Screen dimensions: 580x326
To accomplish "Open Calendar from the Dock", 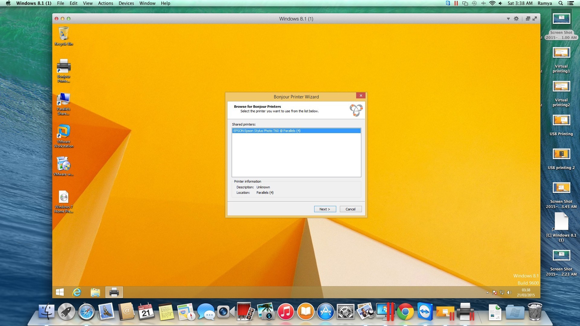I will pos(146,312).
